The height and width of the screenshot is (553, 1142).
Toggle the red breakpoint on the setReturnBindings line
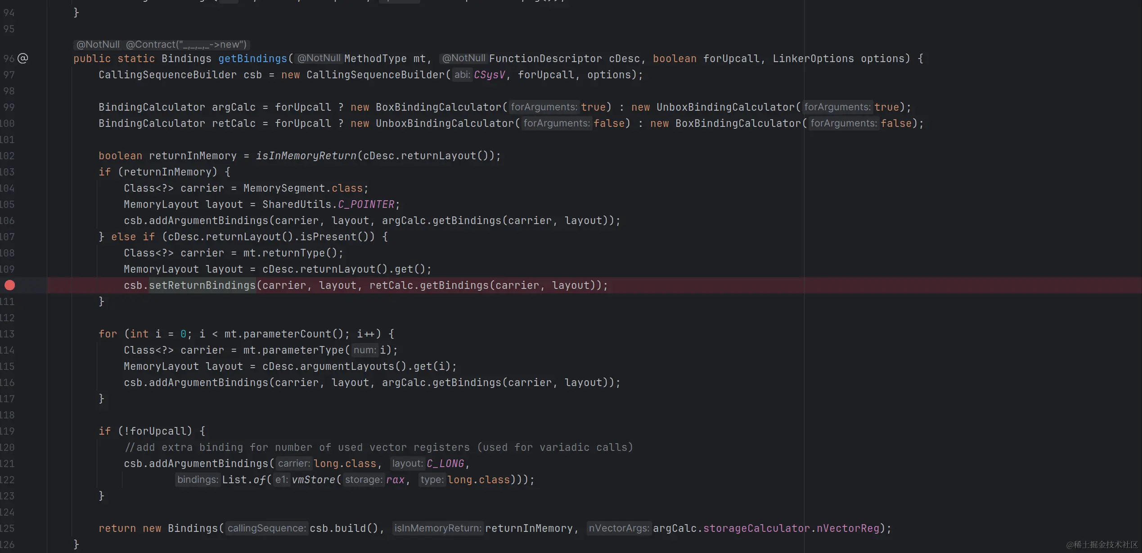[x=9, y=285]
